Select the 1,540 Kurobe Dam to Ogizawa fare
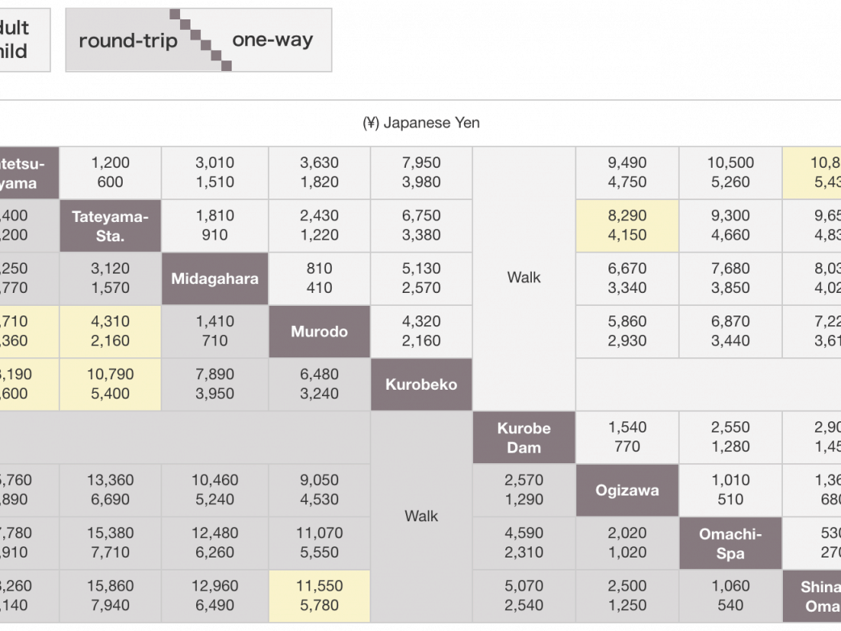Screen dimensions: 841x631 coord(627,437)
